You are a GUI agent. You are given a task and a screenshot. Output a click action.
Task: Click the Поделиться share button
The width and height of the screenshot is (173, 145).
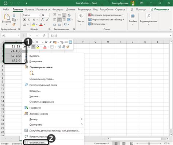160,9
